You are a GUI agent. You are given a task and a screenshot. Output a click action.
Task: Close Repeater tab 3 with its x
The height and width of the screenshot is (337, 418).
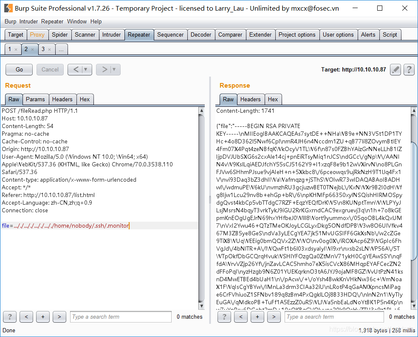point(49,49)
